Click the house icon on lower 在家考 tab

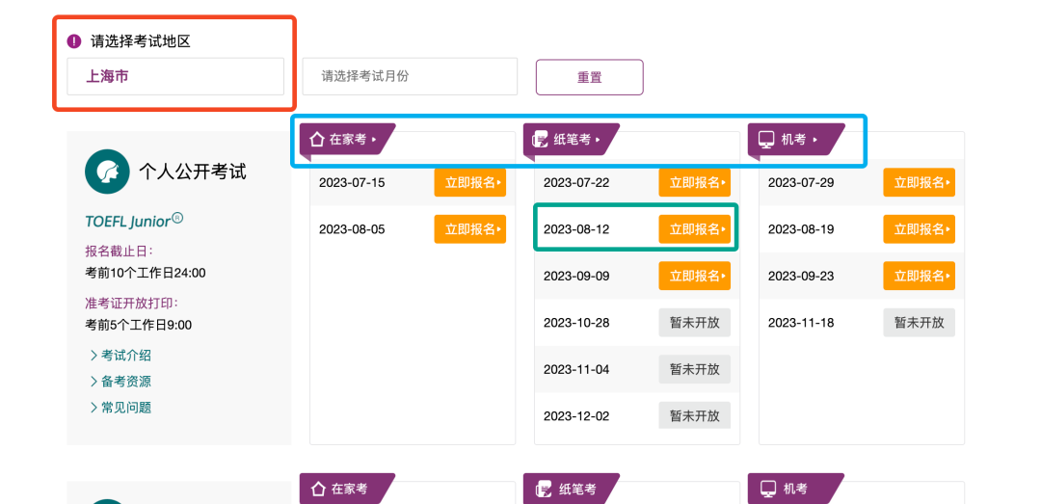pos(317,490)
